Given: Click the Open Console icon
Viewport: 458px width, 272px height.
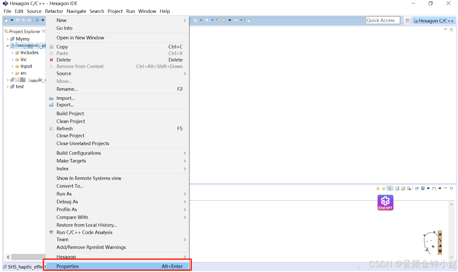Looking at the screenshot, I should click(x=434, y=189).
